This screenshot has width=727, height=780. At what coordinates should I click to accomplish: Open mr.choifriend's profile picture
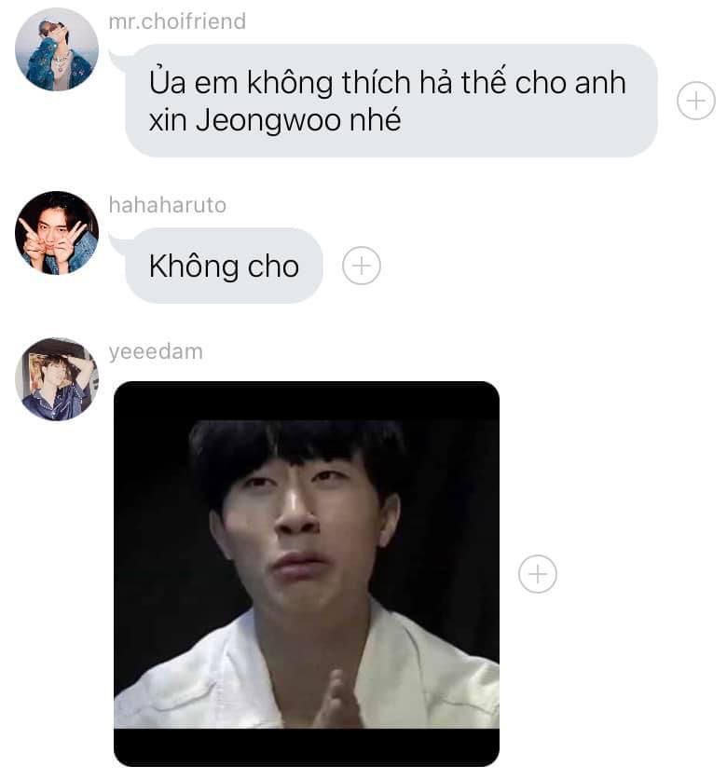pyautogui.click(x=57, y=49)
